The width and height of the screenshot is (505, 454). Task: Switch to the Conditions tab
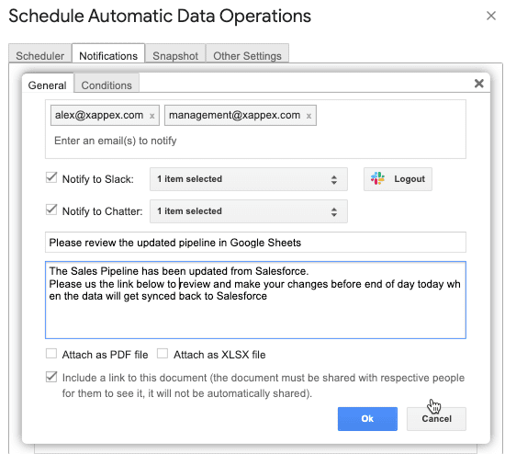point(107,85)
